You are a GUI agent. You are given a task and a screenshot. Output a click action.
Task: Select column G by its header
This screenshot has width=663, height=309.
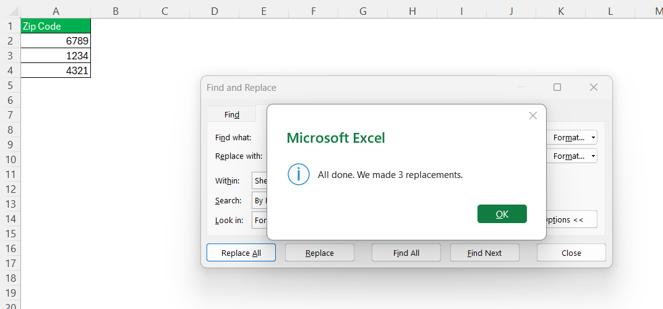point(363,11)
